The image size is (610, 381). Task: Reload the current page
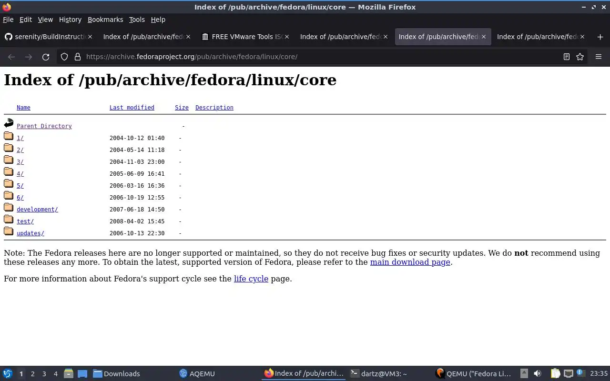pos(46,57)
